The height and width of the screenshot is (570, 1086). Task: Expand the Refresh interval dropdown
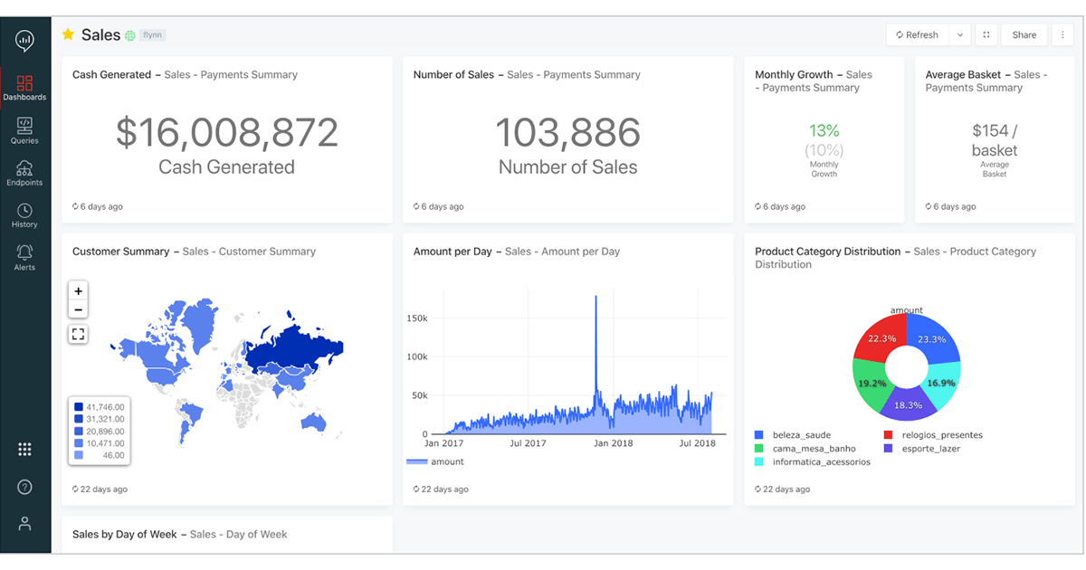(x=959, y=35)
